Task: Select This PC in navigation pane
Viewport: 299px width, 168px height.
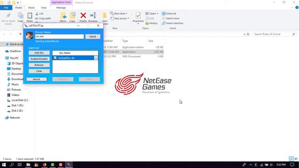Action: (12, 58)
